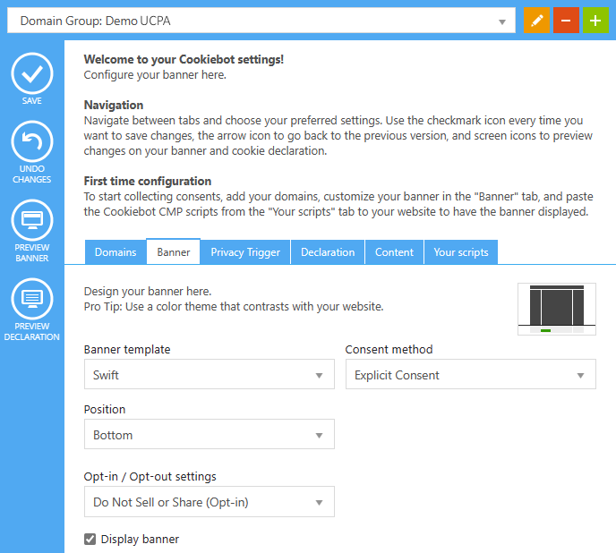Open the Banner template Swift dropdown
Viewport: 616px width, 553px height.
[210, 374]
